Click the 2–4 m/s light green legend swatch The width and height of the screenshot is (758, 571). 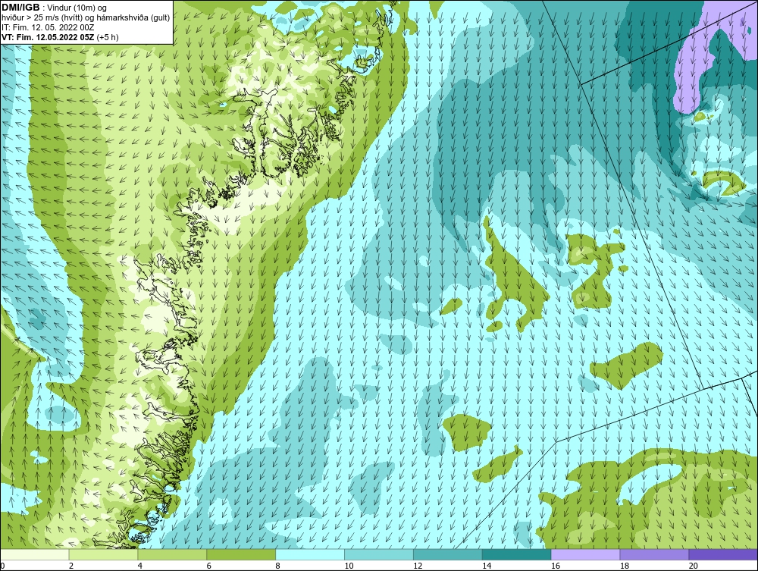coord(103,554)
